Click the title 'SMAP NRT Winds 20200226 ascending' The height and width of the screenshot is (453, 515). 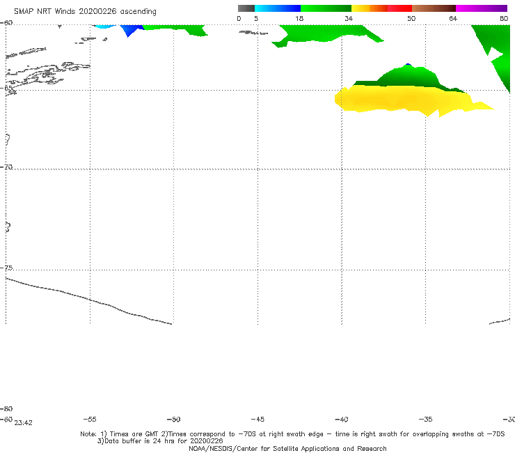pyautogui.click(x=85, y=11)
